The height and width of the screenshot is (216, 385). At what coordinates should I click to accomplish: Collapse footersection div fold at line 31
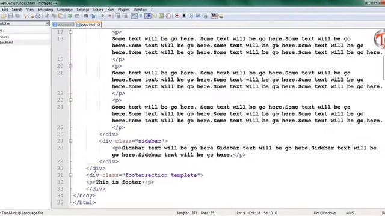[x=70, y=175]
